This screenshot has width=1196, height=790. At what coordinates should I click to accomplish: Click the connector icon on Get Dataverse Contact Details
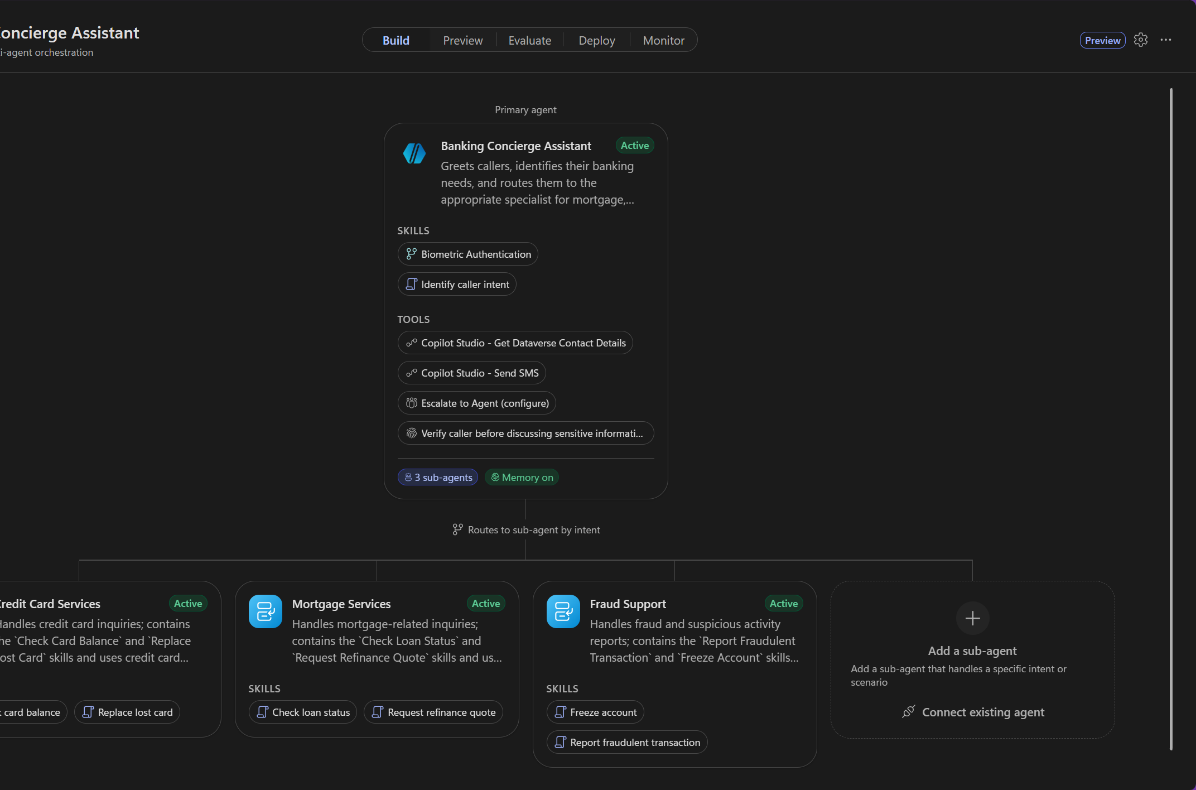point(412,343)
